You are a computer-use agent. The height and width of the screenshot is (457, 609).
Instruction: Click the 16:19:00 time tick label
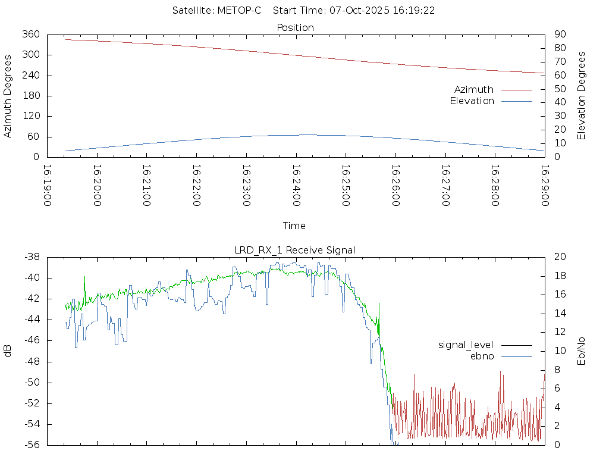pos(48,185)
